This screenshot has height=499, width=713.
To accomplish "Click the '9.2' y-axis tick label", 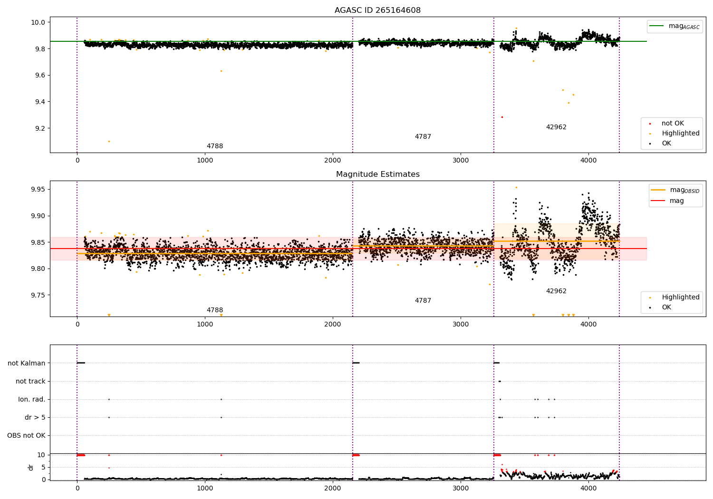I will (40, 128).
